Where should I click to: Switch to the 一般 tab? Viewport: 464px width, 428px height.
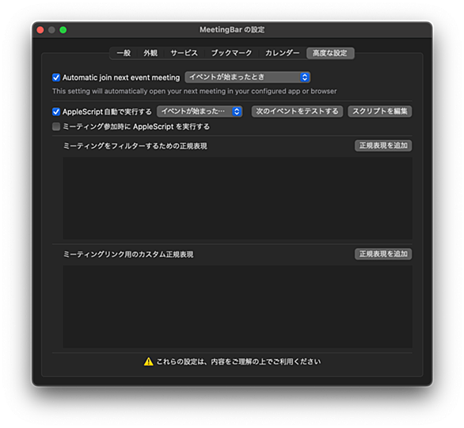[x=124, y=53]
